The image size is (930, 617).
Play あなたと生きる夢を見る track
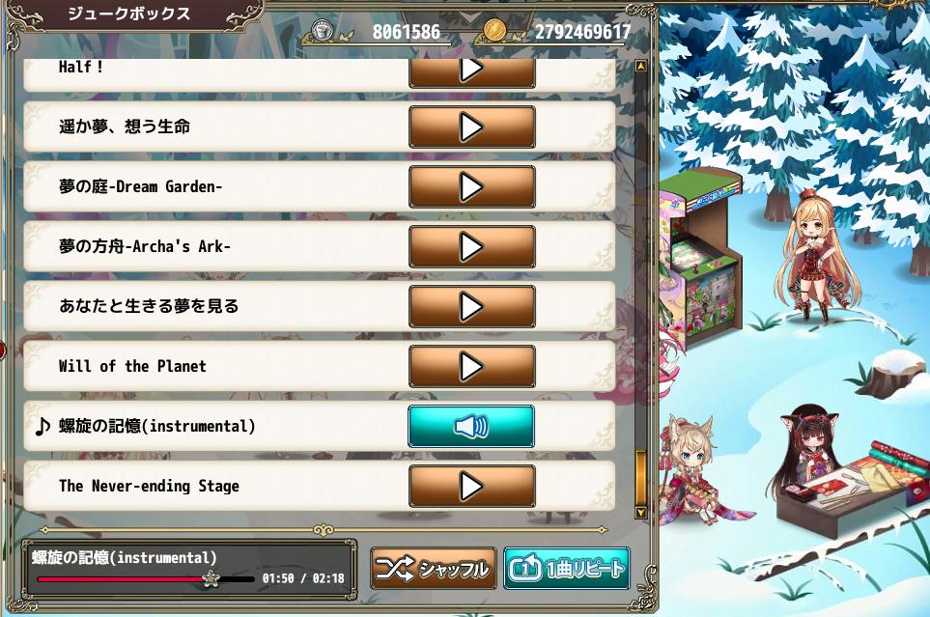(471, 307)
